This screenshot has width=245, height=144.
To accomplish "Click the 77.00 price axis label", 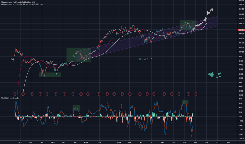I will (241, 65).
